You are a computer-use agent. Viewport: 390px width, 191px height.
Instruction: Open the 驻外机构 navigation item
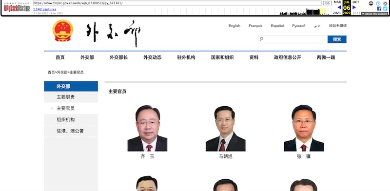pos(186,57)
